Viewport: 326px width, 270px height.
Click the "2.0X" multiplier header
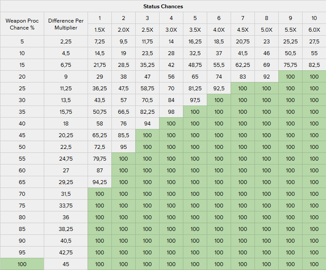pyautogui.click(x=124, y=30)
